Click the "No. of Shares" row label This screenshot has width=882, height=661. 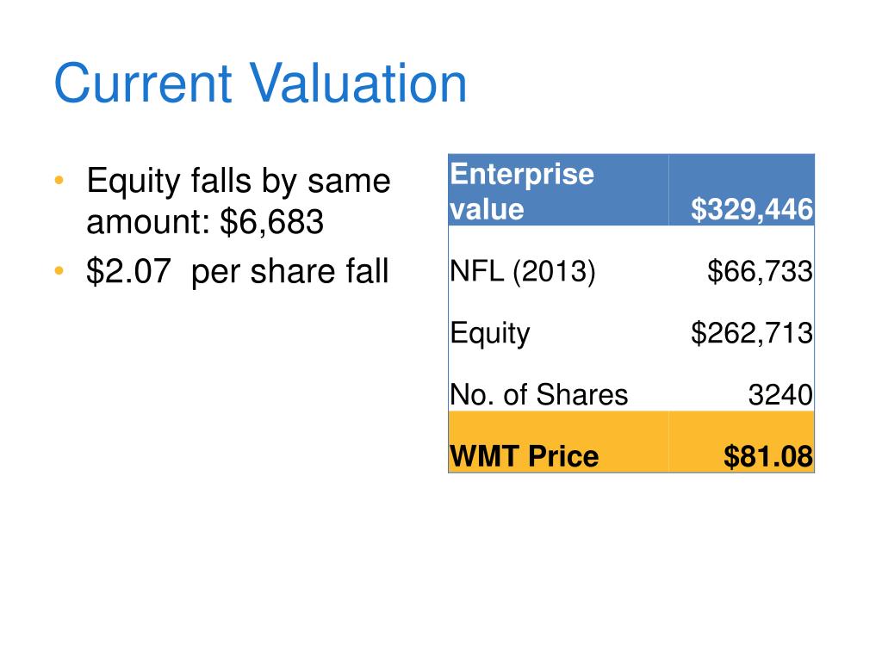pos(539,395)
